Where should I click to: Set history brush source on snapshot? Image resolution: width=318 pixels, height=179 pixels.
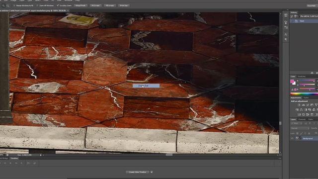(x=292, y=16)
